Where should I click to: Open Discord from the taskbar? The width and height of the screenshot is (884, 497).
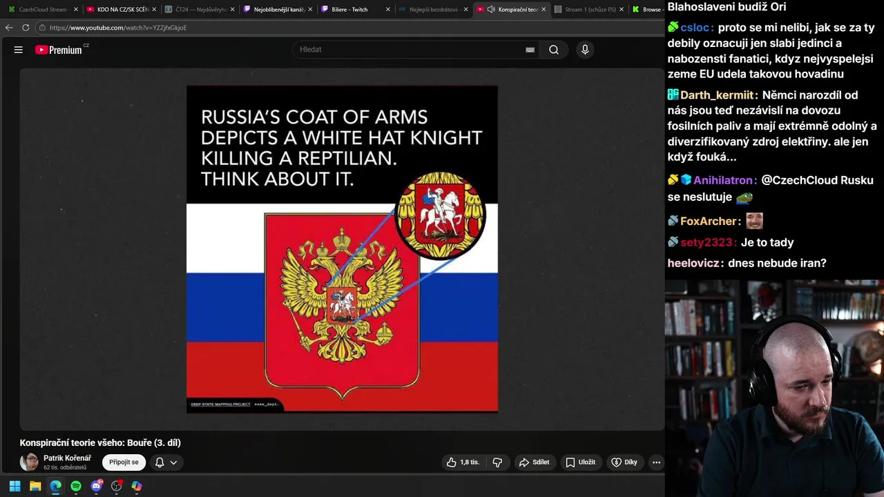[x=96, y=486]
